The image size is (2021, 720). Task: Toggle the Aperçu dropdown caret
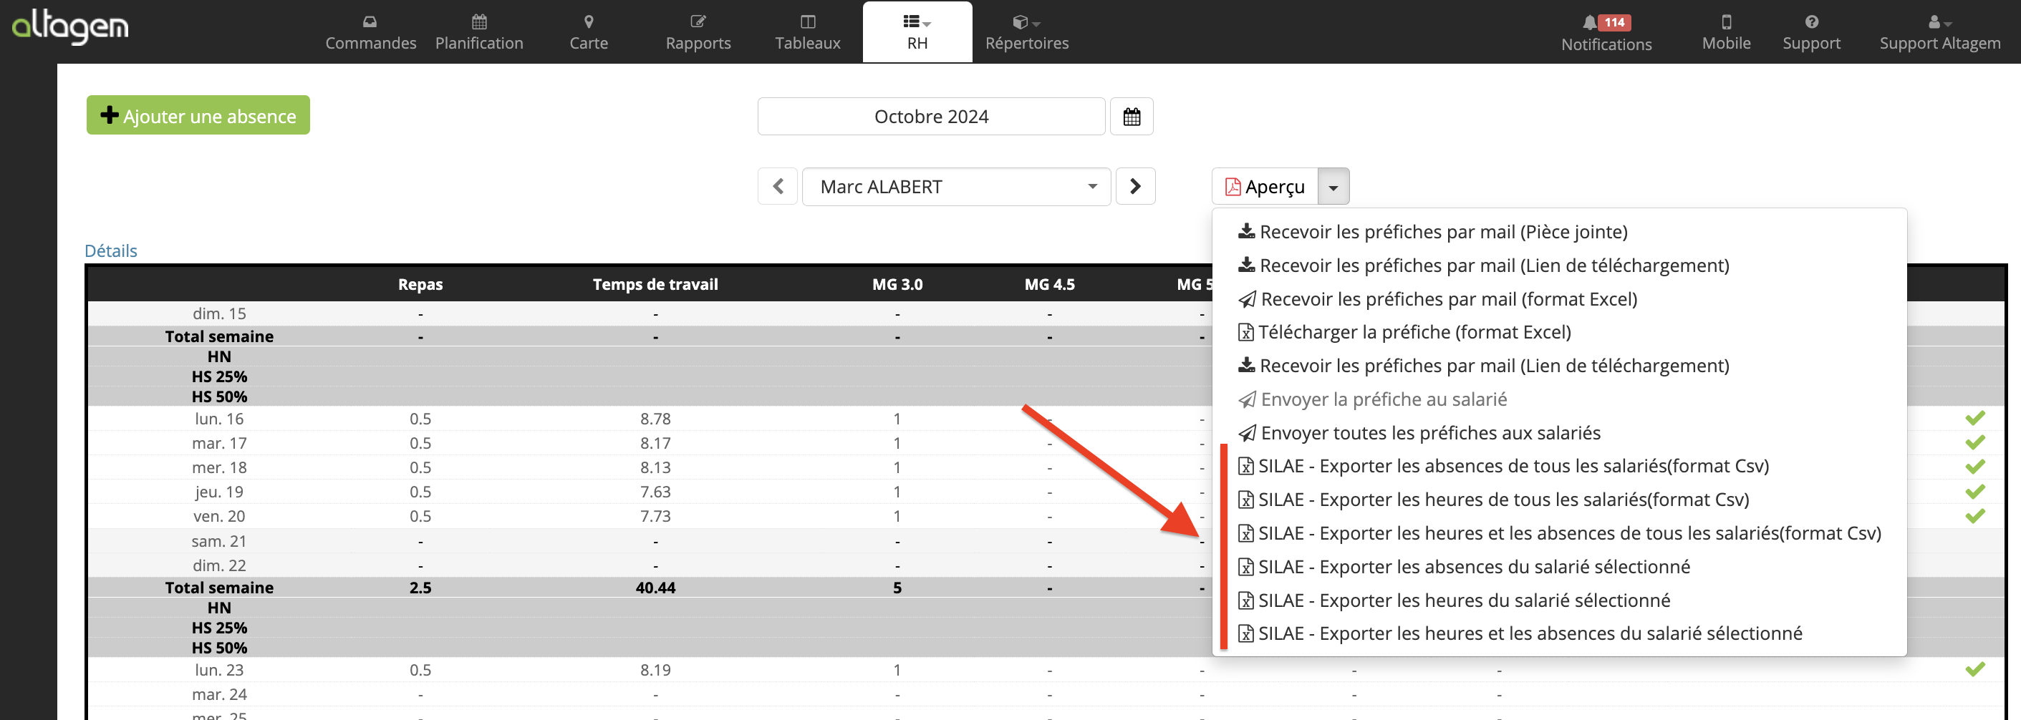[1333, 187]
